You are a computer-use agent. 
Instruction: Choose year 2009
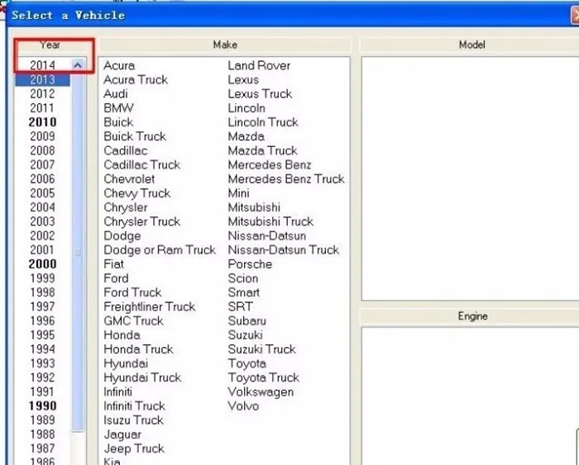[42, 136]
